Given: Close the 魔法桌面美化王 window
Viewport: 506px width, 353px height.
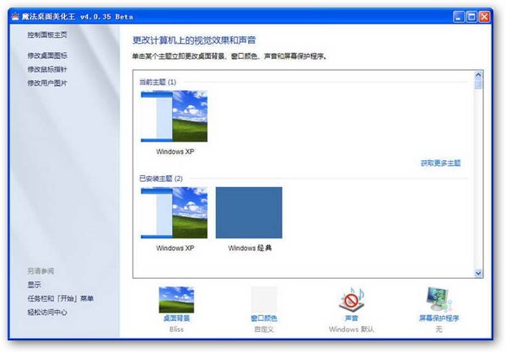Looking at the screenshot, I should 484,17.
